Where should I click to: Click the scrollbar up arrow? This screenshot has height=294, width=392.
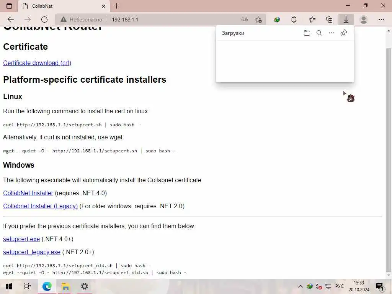coord(389,31)
